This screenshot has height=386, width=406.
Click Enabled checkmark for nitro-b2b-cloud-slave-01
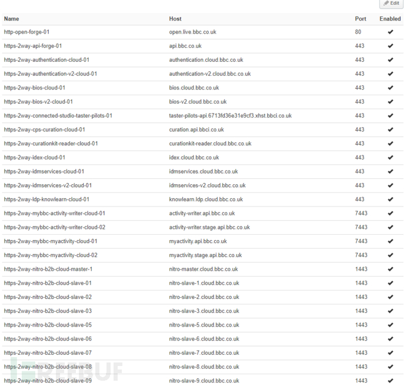click(391, 283)
